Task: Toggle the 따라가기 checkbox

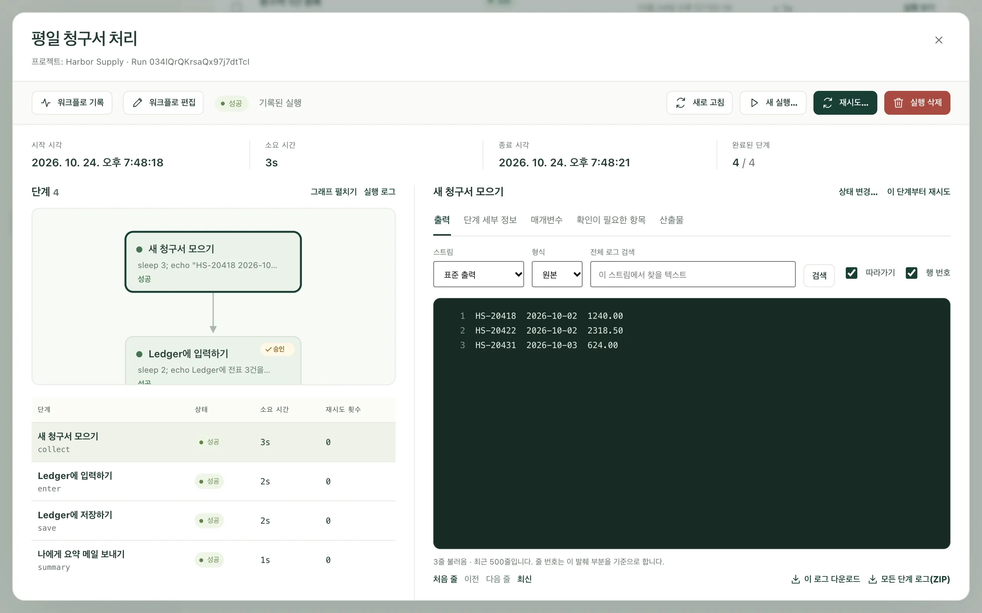Action: point(851,273)
